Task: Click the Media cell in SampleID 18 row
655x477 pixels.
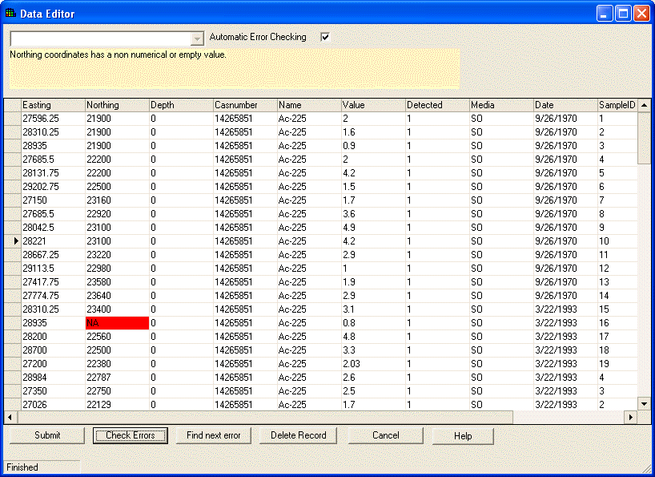Action: coord(502,350)
